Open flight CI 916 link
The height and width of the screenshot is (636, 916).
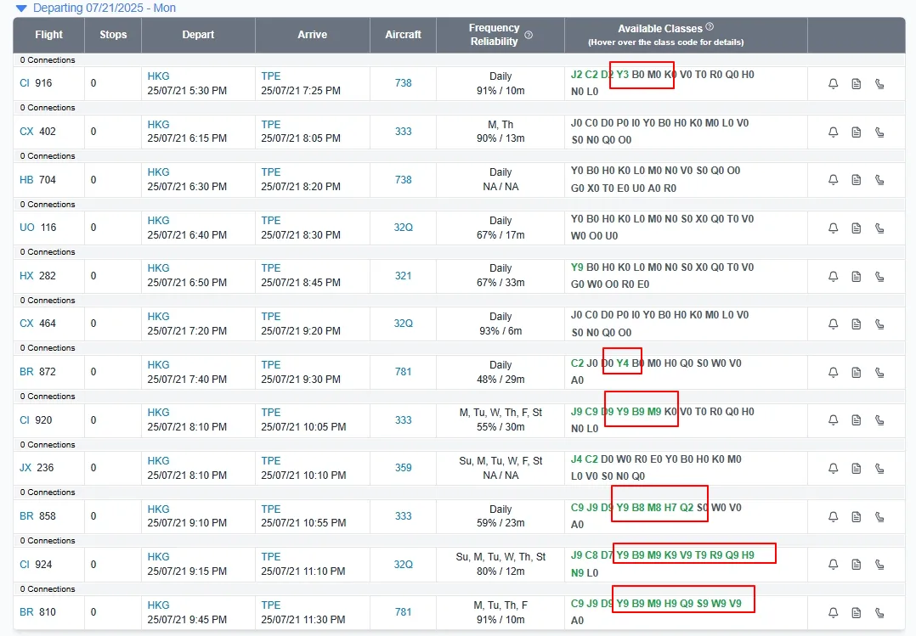[x=36, y=83]
